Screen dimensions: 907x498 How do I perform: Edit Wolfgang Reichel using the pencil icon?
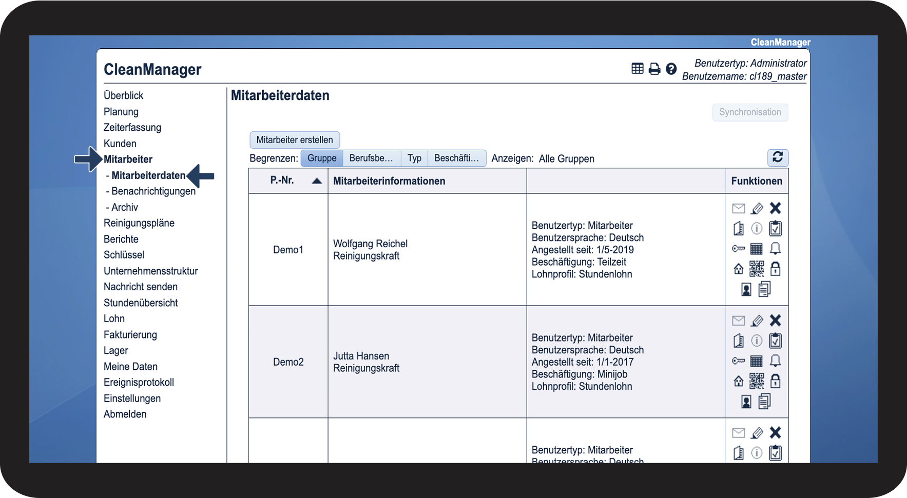(x=757, y=208)
